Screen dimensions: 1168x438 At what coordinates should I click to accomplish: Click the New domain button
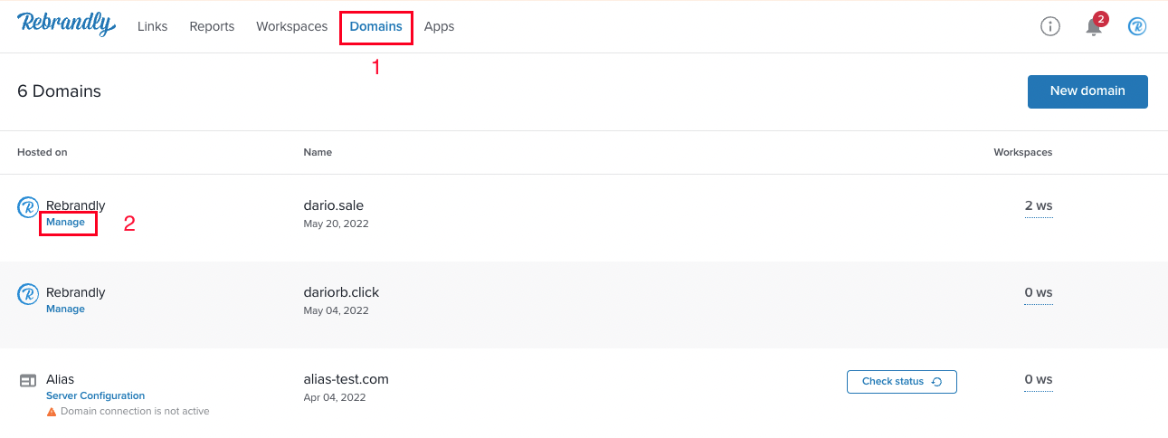(1087, 91)
